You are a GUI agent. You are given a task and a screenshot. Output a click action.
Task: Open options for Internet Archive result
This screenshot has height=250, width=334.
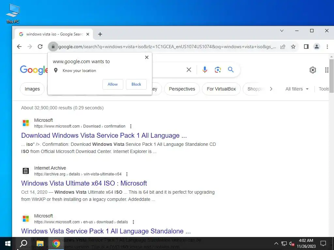coord(127,174)
